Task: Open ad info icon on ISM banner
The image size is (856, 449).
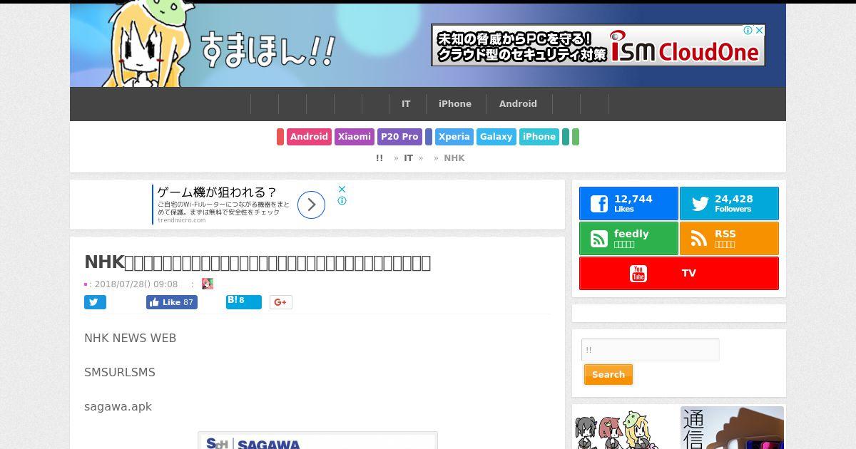Action: click(x=748, y=30)
